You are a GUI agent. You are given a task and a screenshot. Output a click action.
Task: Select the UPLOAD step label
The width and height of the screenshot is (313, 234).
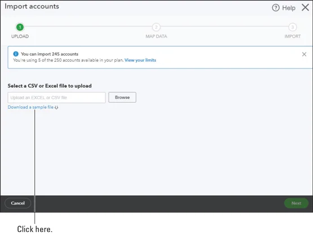coord(20,36)
